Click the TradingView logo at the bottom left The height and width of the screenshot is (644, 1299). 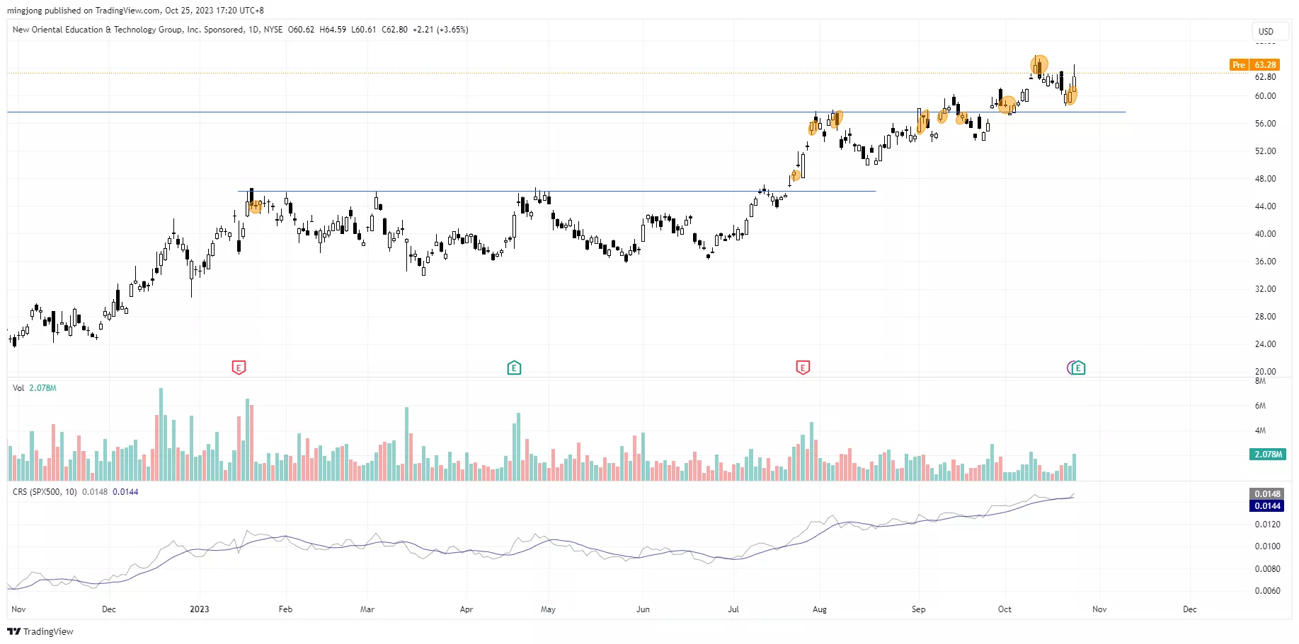pyautogui.click(x=40, y=631)
